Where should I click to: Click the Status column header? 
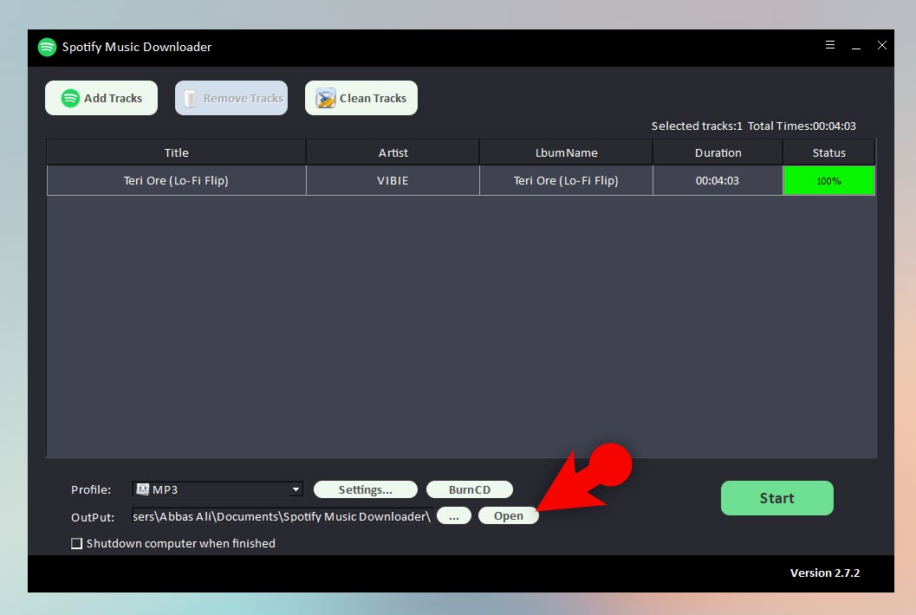tap(829, 152)
